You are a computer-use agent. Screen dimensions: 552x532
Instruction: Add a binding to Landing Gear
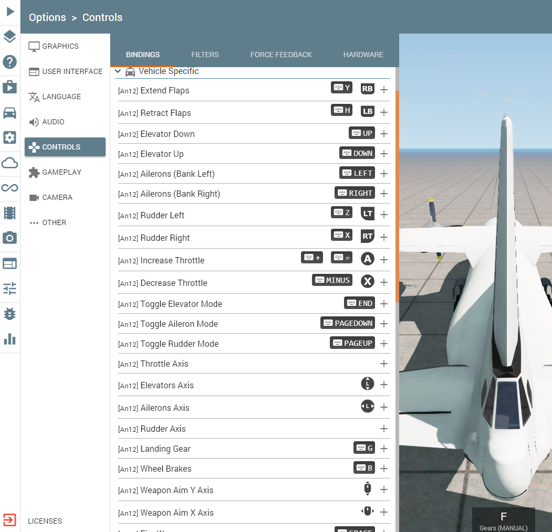[x=384, y=449]
